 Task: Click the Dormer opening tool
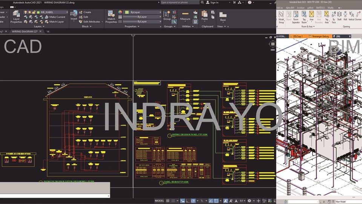click(x=358, y=15)
